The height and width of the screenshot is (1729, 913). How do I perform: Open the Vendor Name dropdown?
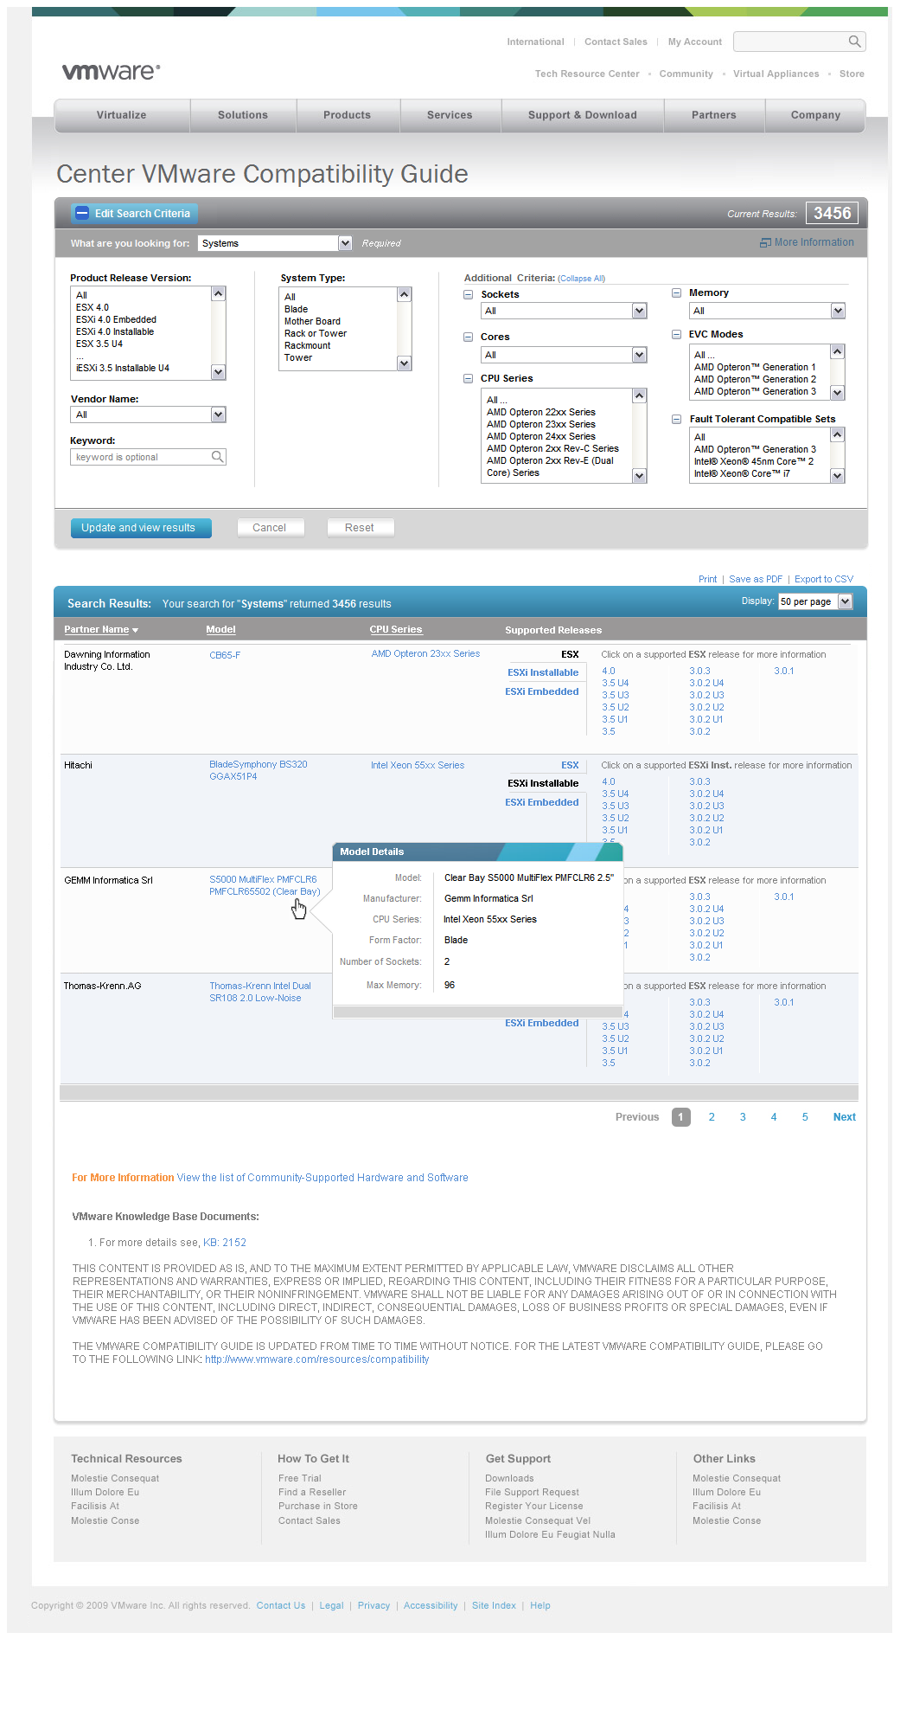tap(218, 415)
